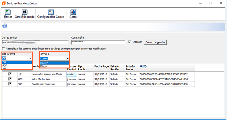Enable Reemplazar los correos electrónicos checkbox
This screenshot has width=227, height=120.
pyautogui.click(x=4, y=49)
